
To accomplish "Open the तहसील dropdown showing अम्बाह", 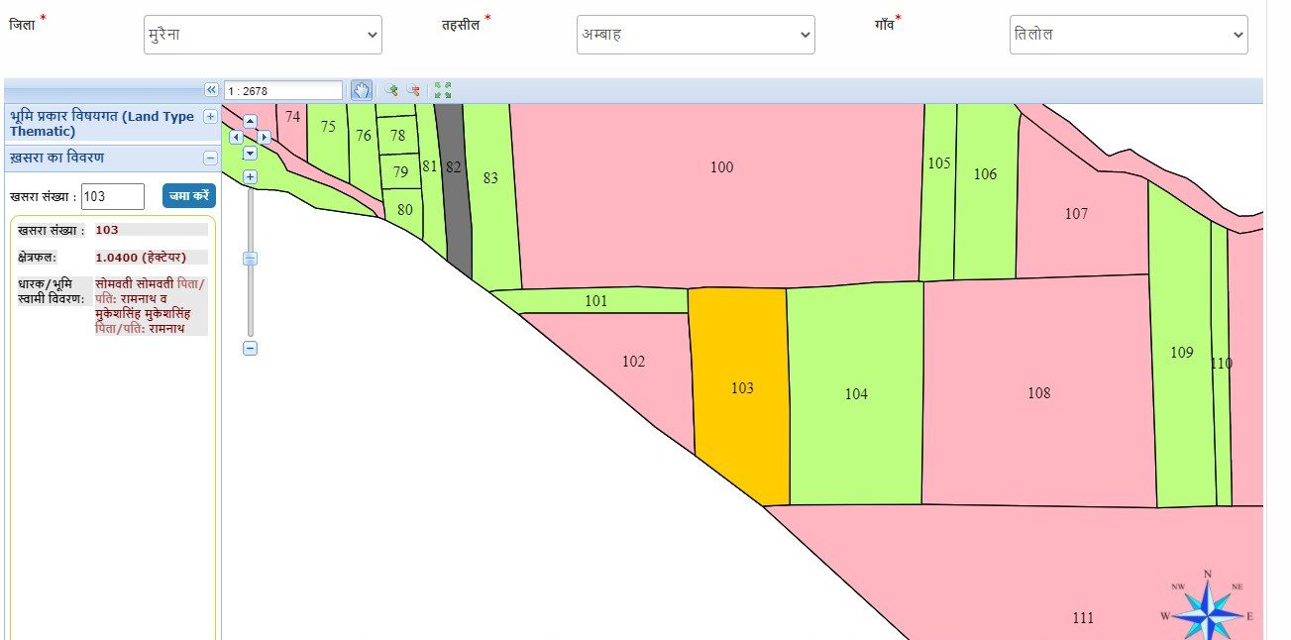I will click(x=696, y=35).
